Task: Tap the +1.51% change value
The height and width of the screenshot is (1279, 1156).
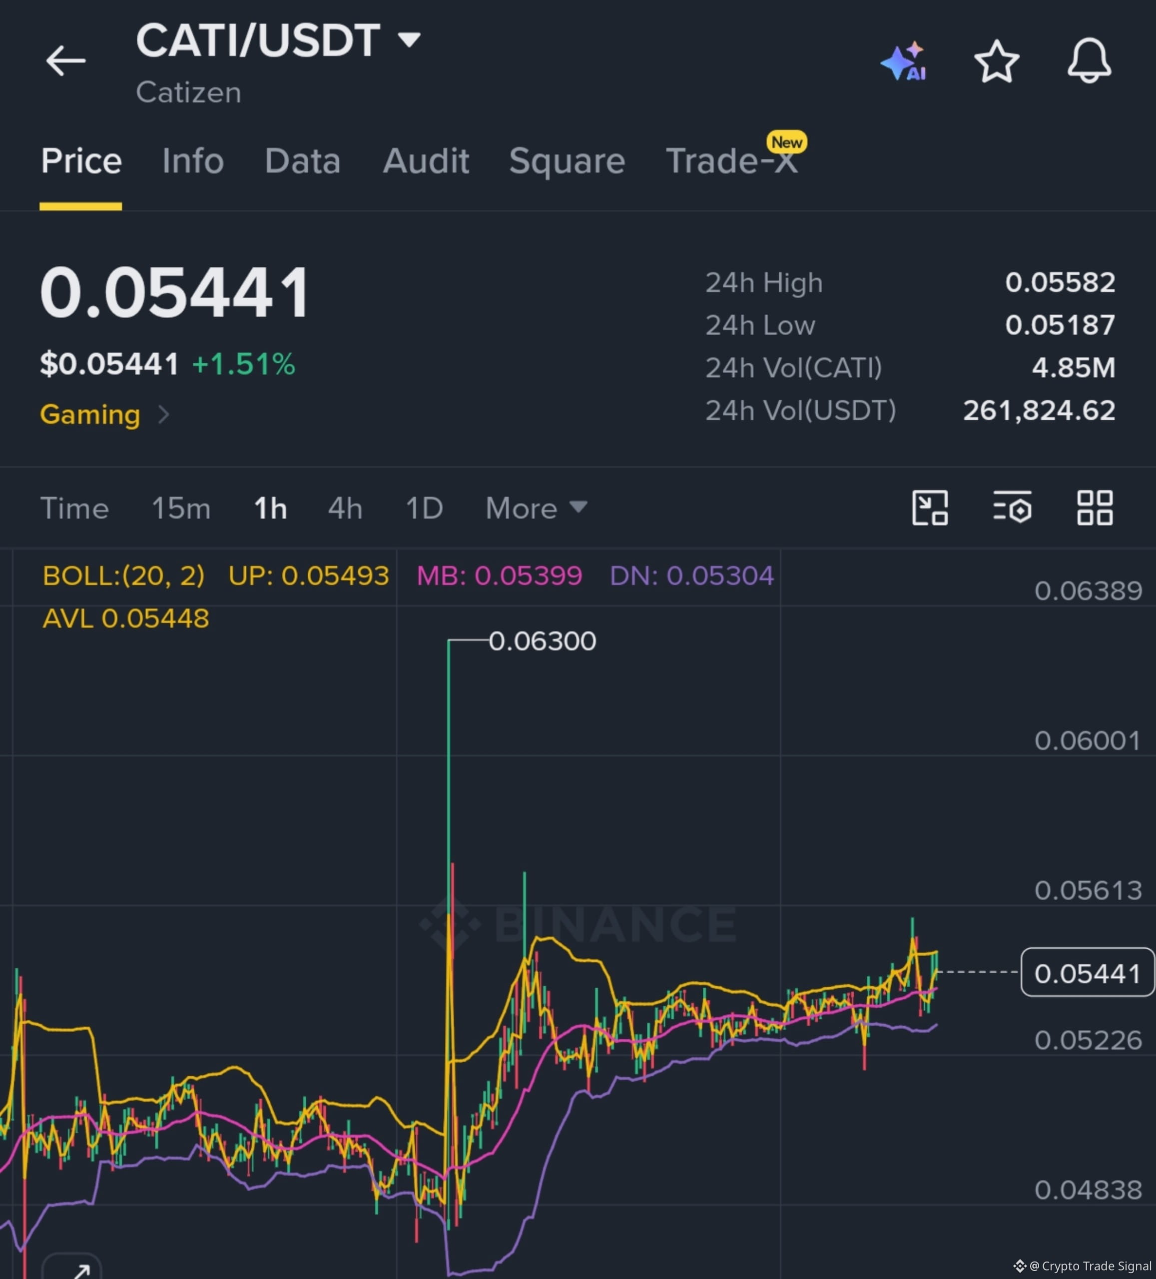Action: (244, 364)
